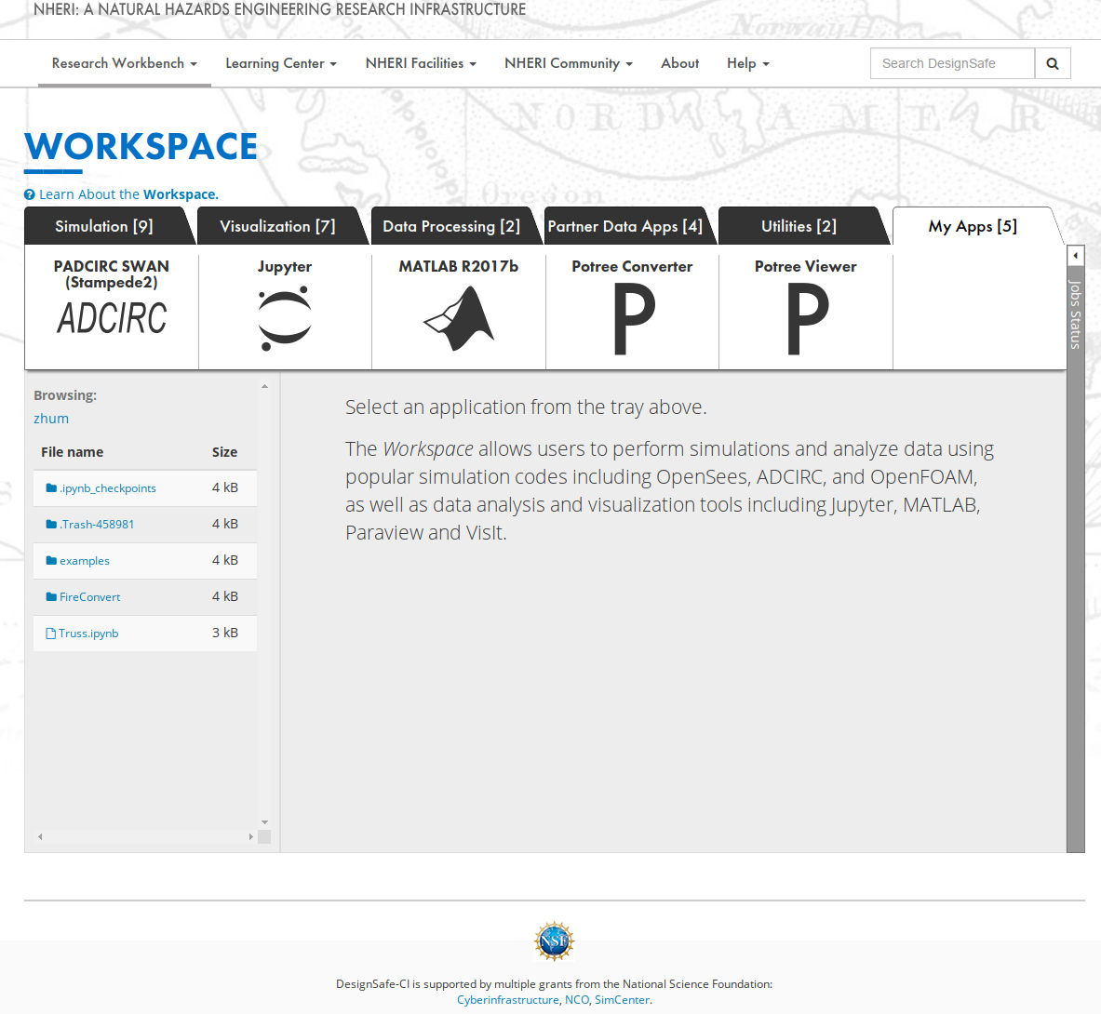This screenshot has width=1101, height=1014.
Task: Click the zhum browsing path link
Action: tap(51, 419)
